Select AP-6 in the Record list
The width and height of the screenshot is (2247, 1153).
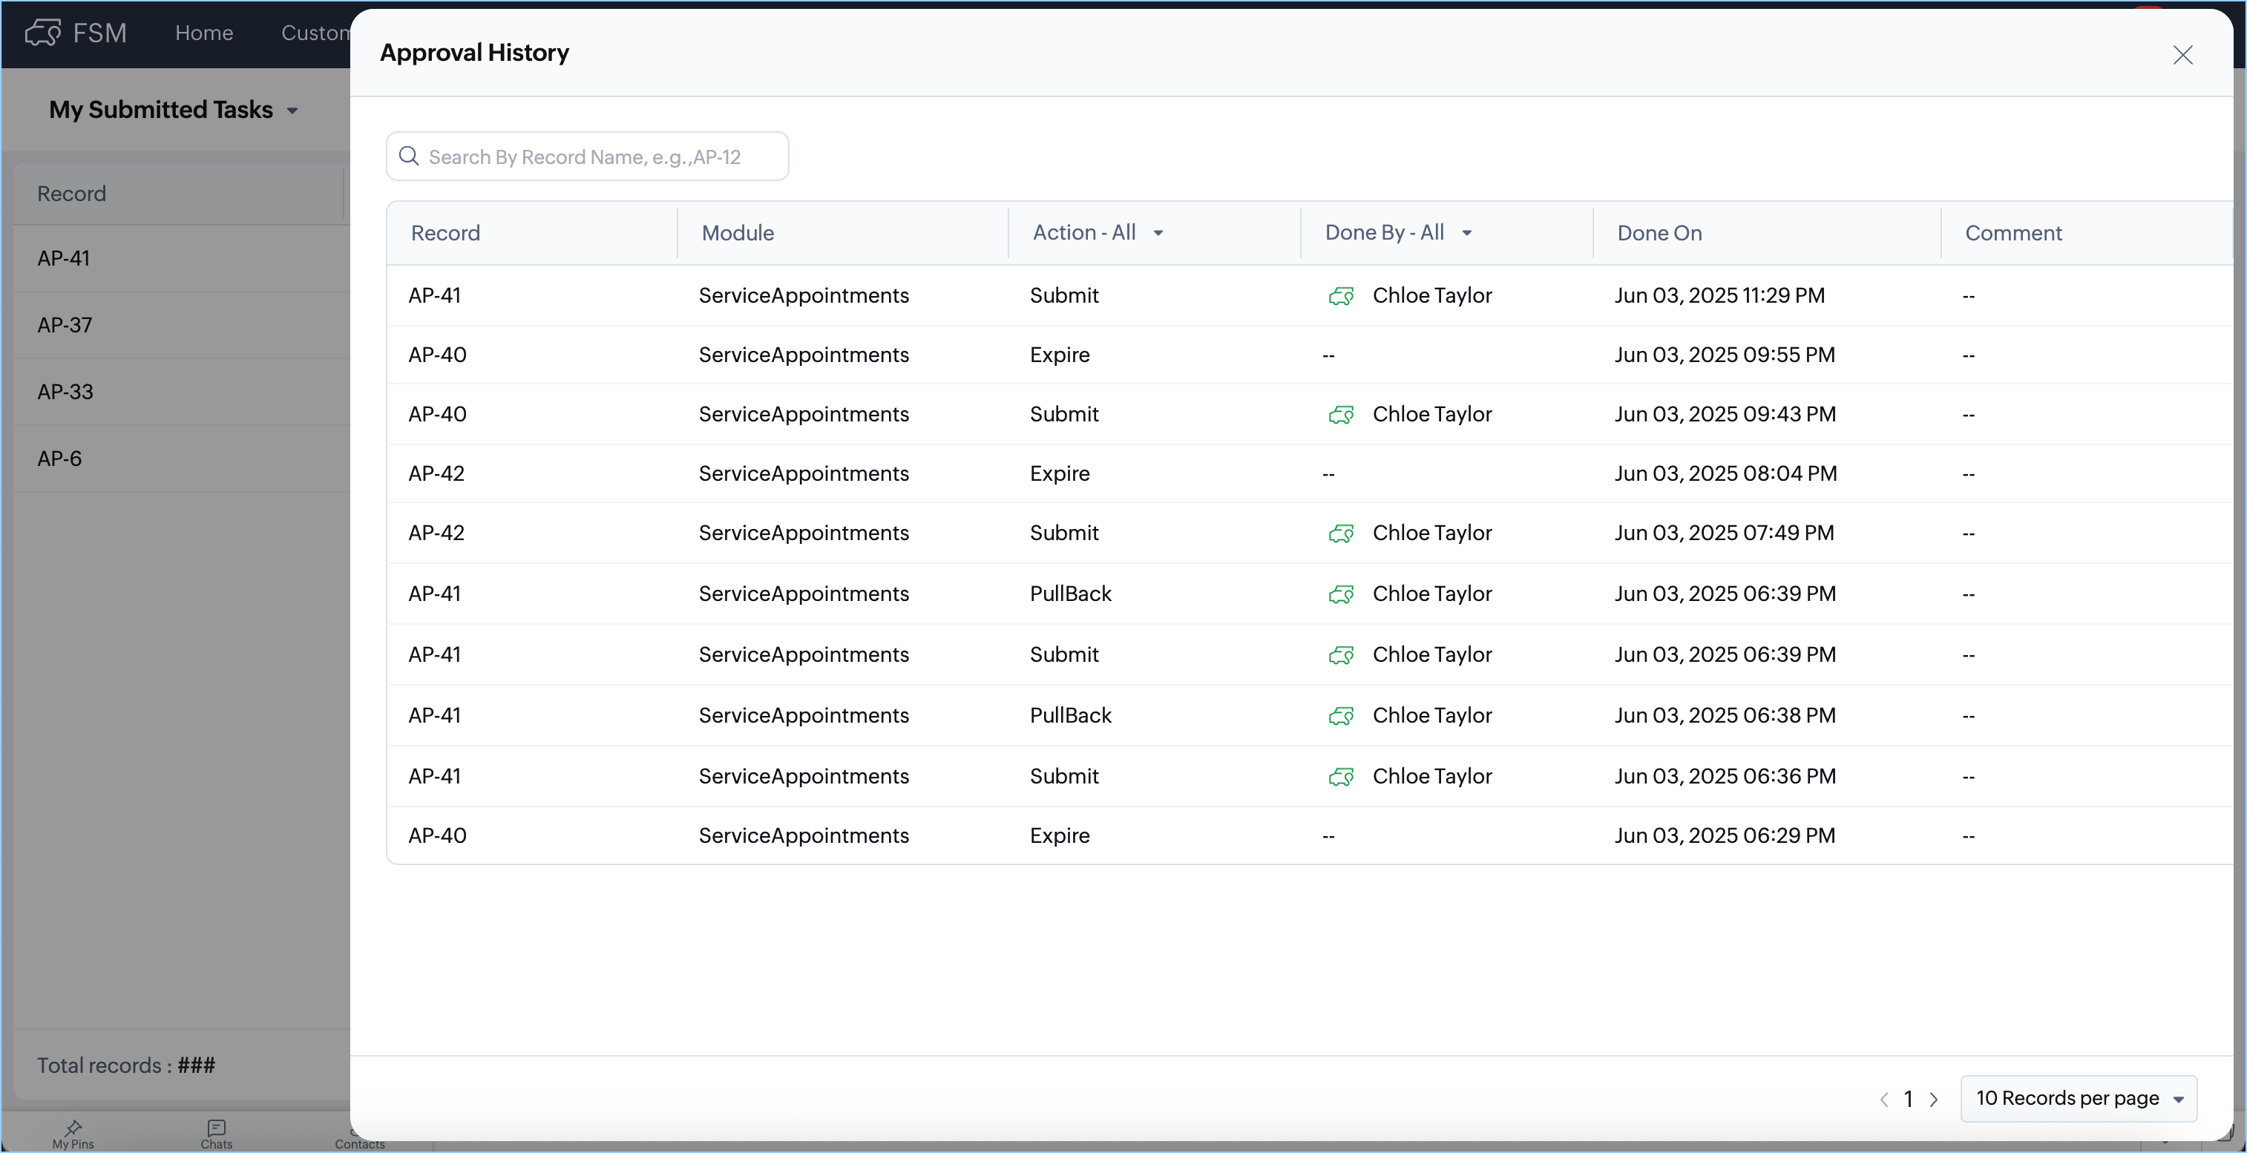tap(59, 459)
